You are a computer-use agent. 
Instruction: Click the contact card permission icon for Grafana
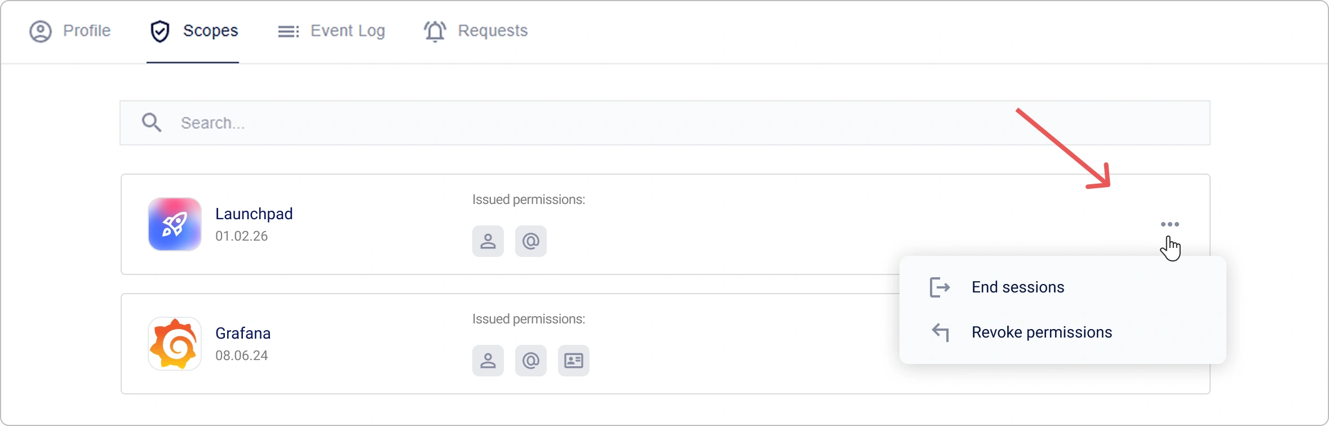pyautogui.click(x=573, y=360)
